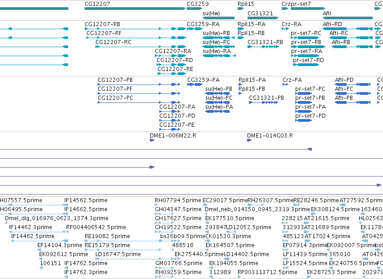Select protein CG12207-PF label
Viewport: 383px width, 279px height.
pyautogui.click(x=115, y=89)
